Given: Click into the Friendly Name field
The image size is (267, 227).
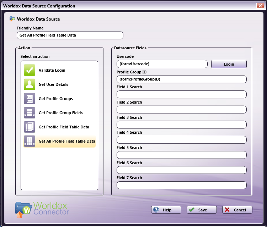Looking at the screenshot, I should click(x=70, y=35).
